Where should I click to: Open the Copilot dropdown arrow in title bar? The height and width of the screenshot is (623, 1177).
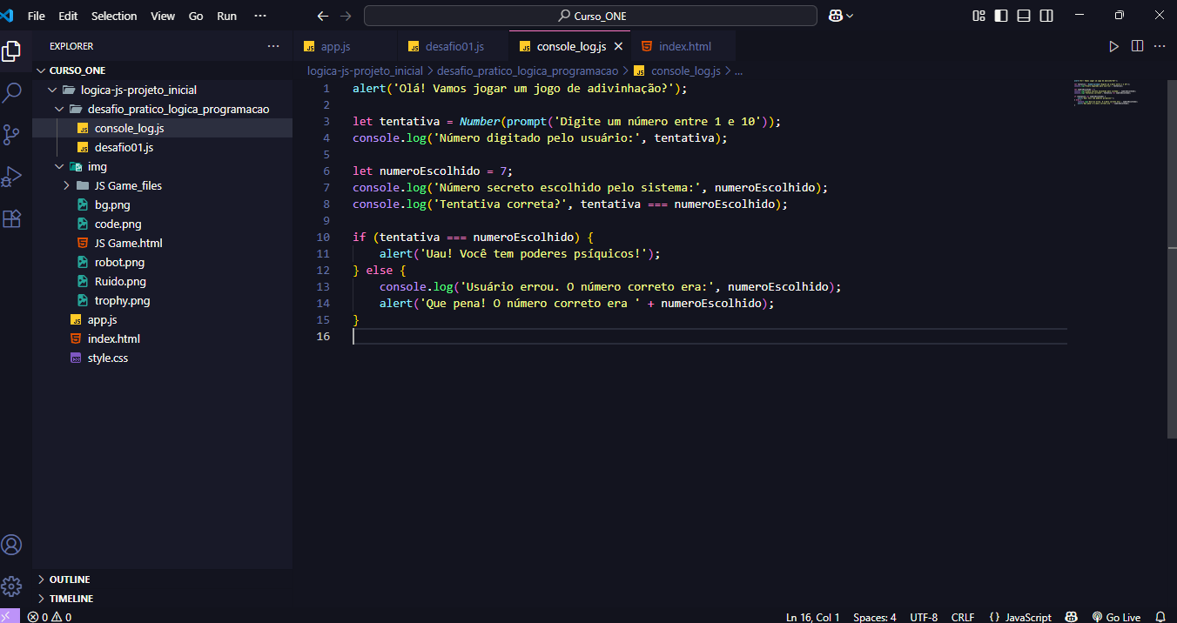(850, 16)
